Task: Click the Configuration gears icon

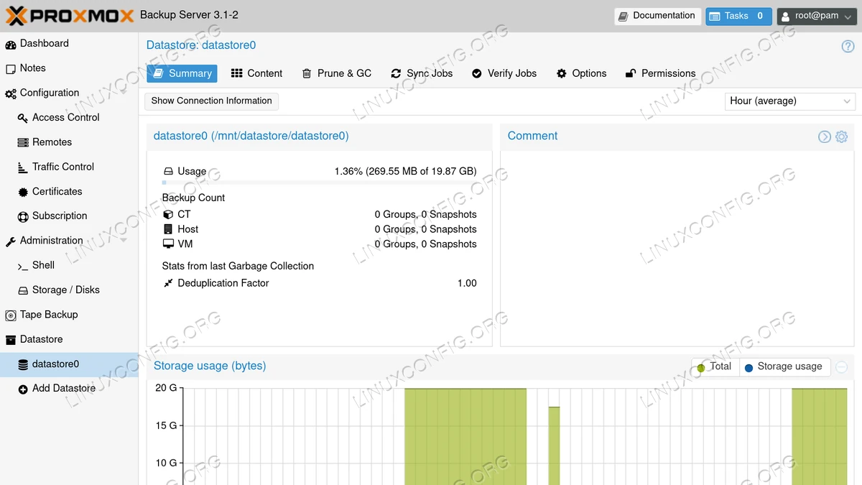Action: tap(11, 93)
